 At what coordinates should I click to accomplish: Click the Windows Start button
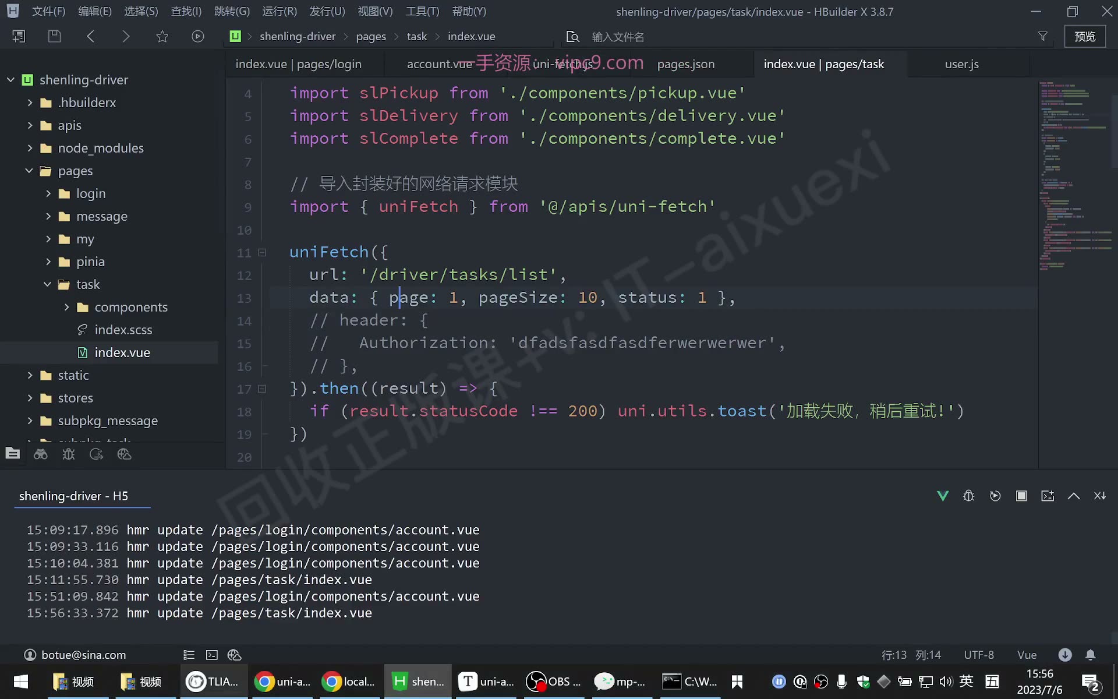[21, 682]
